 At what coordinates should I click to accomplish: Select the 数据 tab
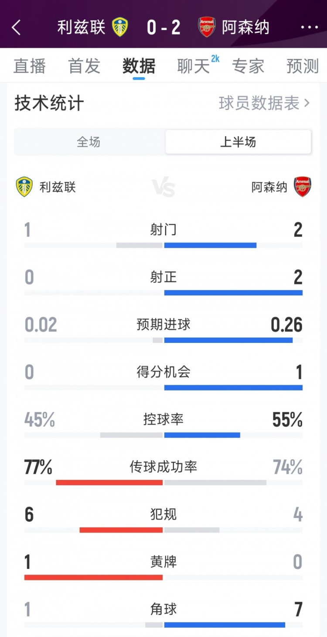pos(139,66)
